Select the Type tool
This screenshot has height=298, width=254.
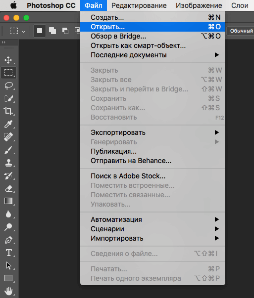[8, 253]
